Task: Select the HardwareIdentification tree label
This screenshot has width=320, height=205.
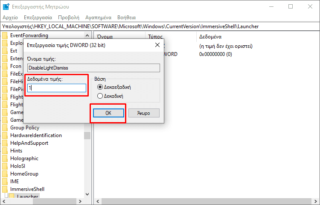Action: (36, 135)
